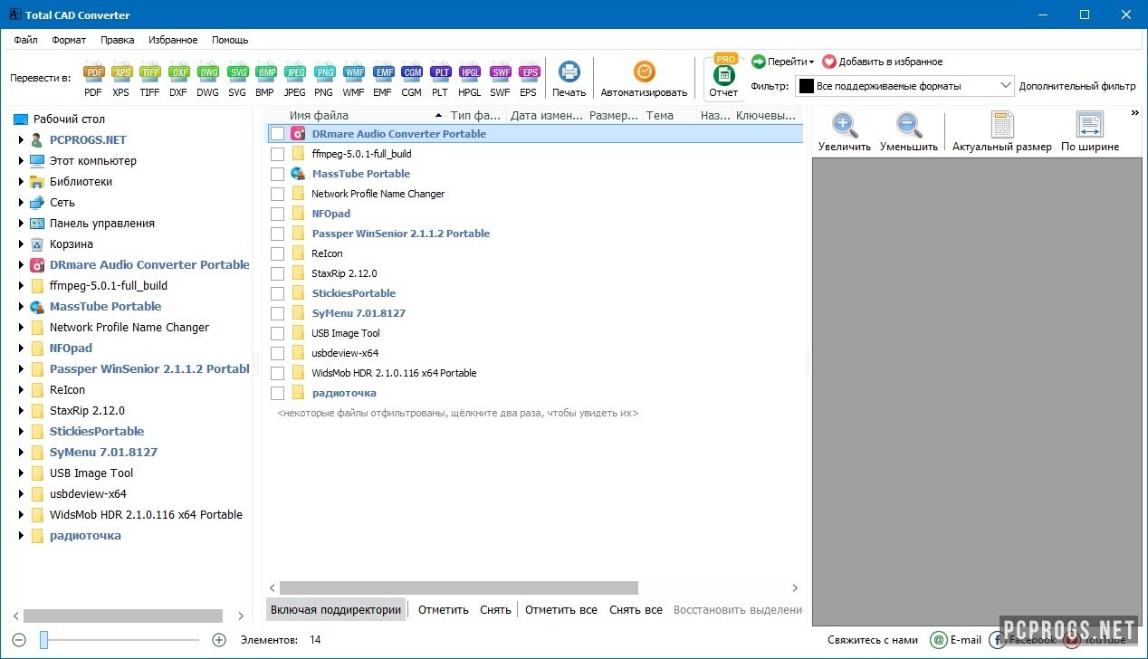Click the DXF converter icon
Screen dimensions: 1148x659
click(x=178, y=80)
